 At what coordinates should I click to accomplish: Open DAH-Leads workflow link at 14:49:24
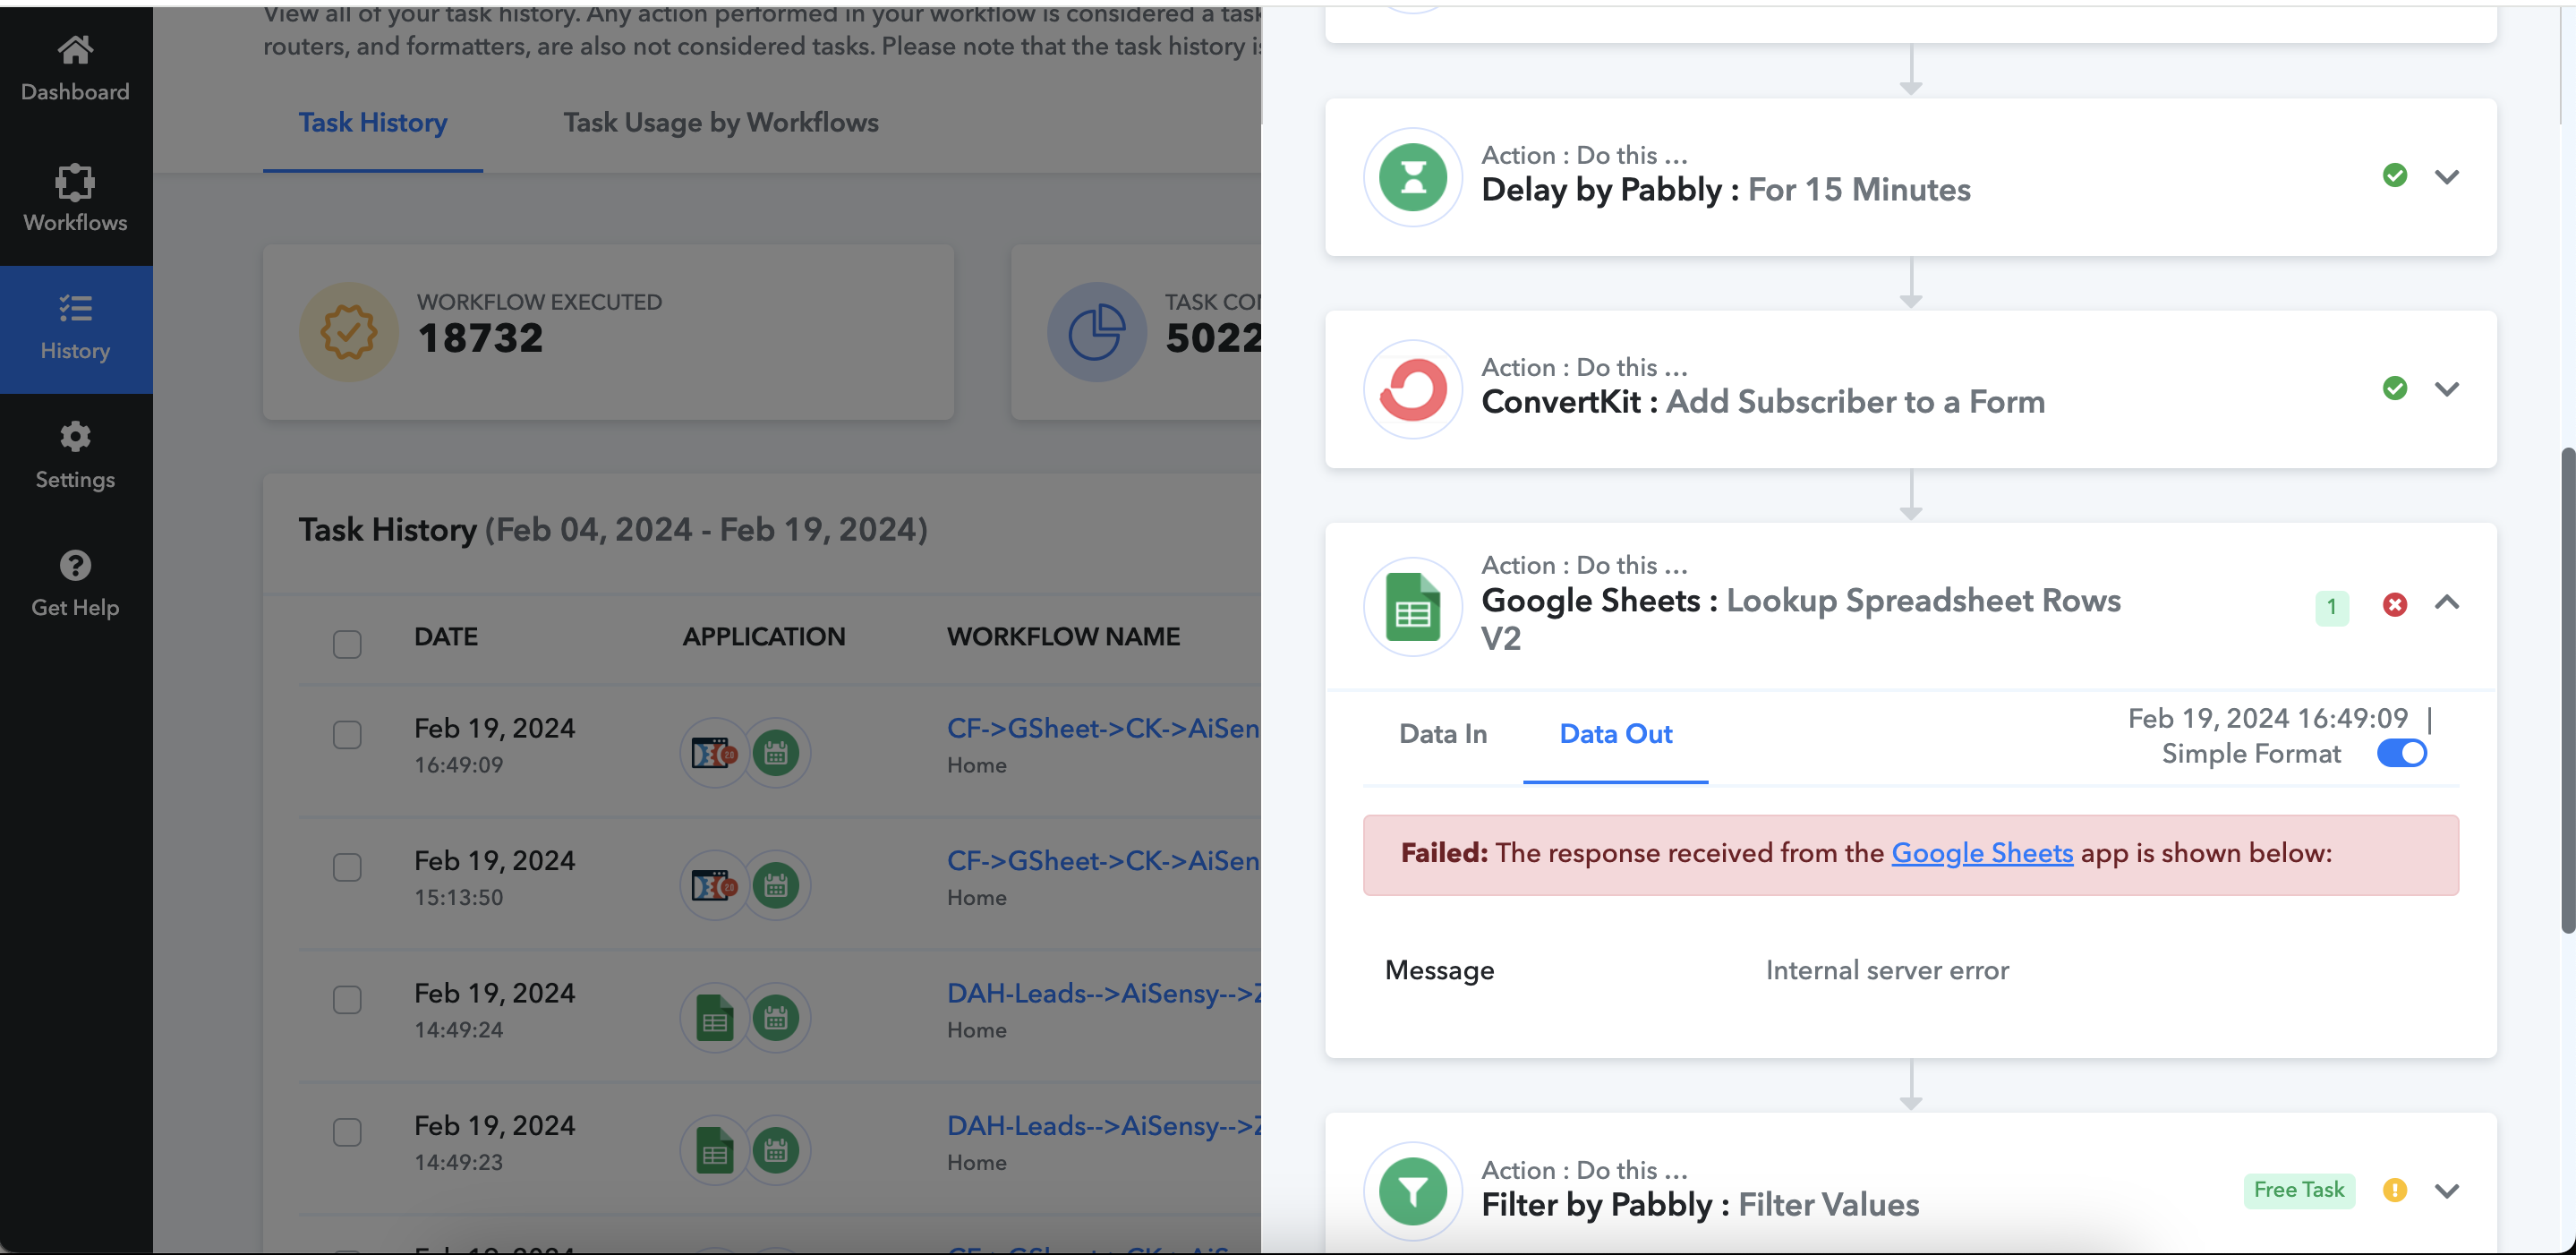[x=1103, y=993]
